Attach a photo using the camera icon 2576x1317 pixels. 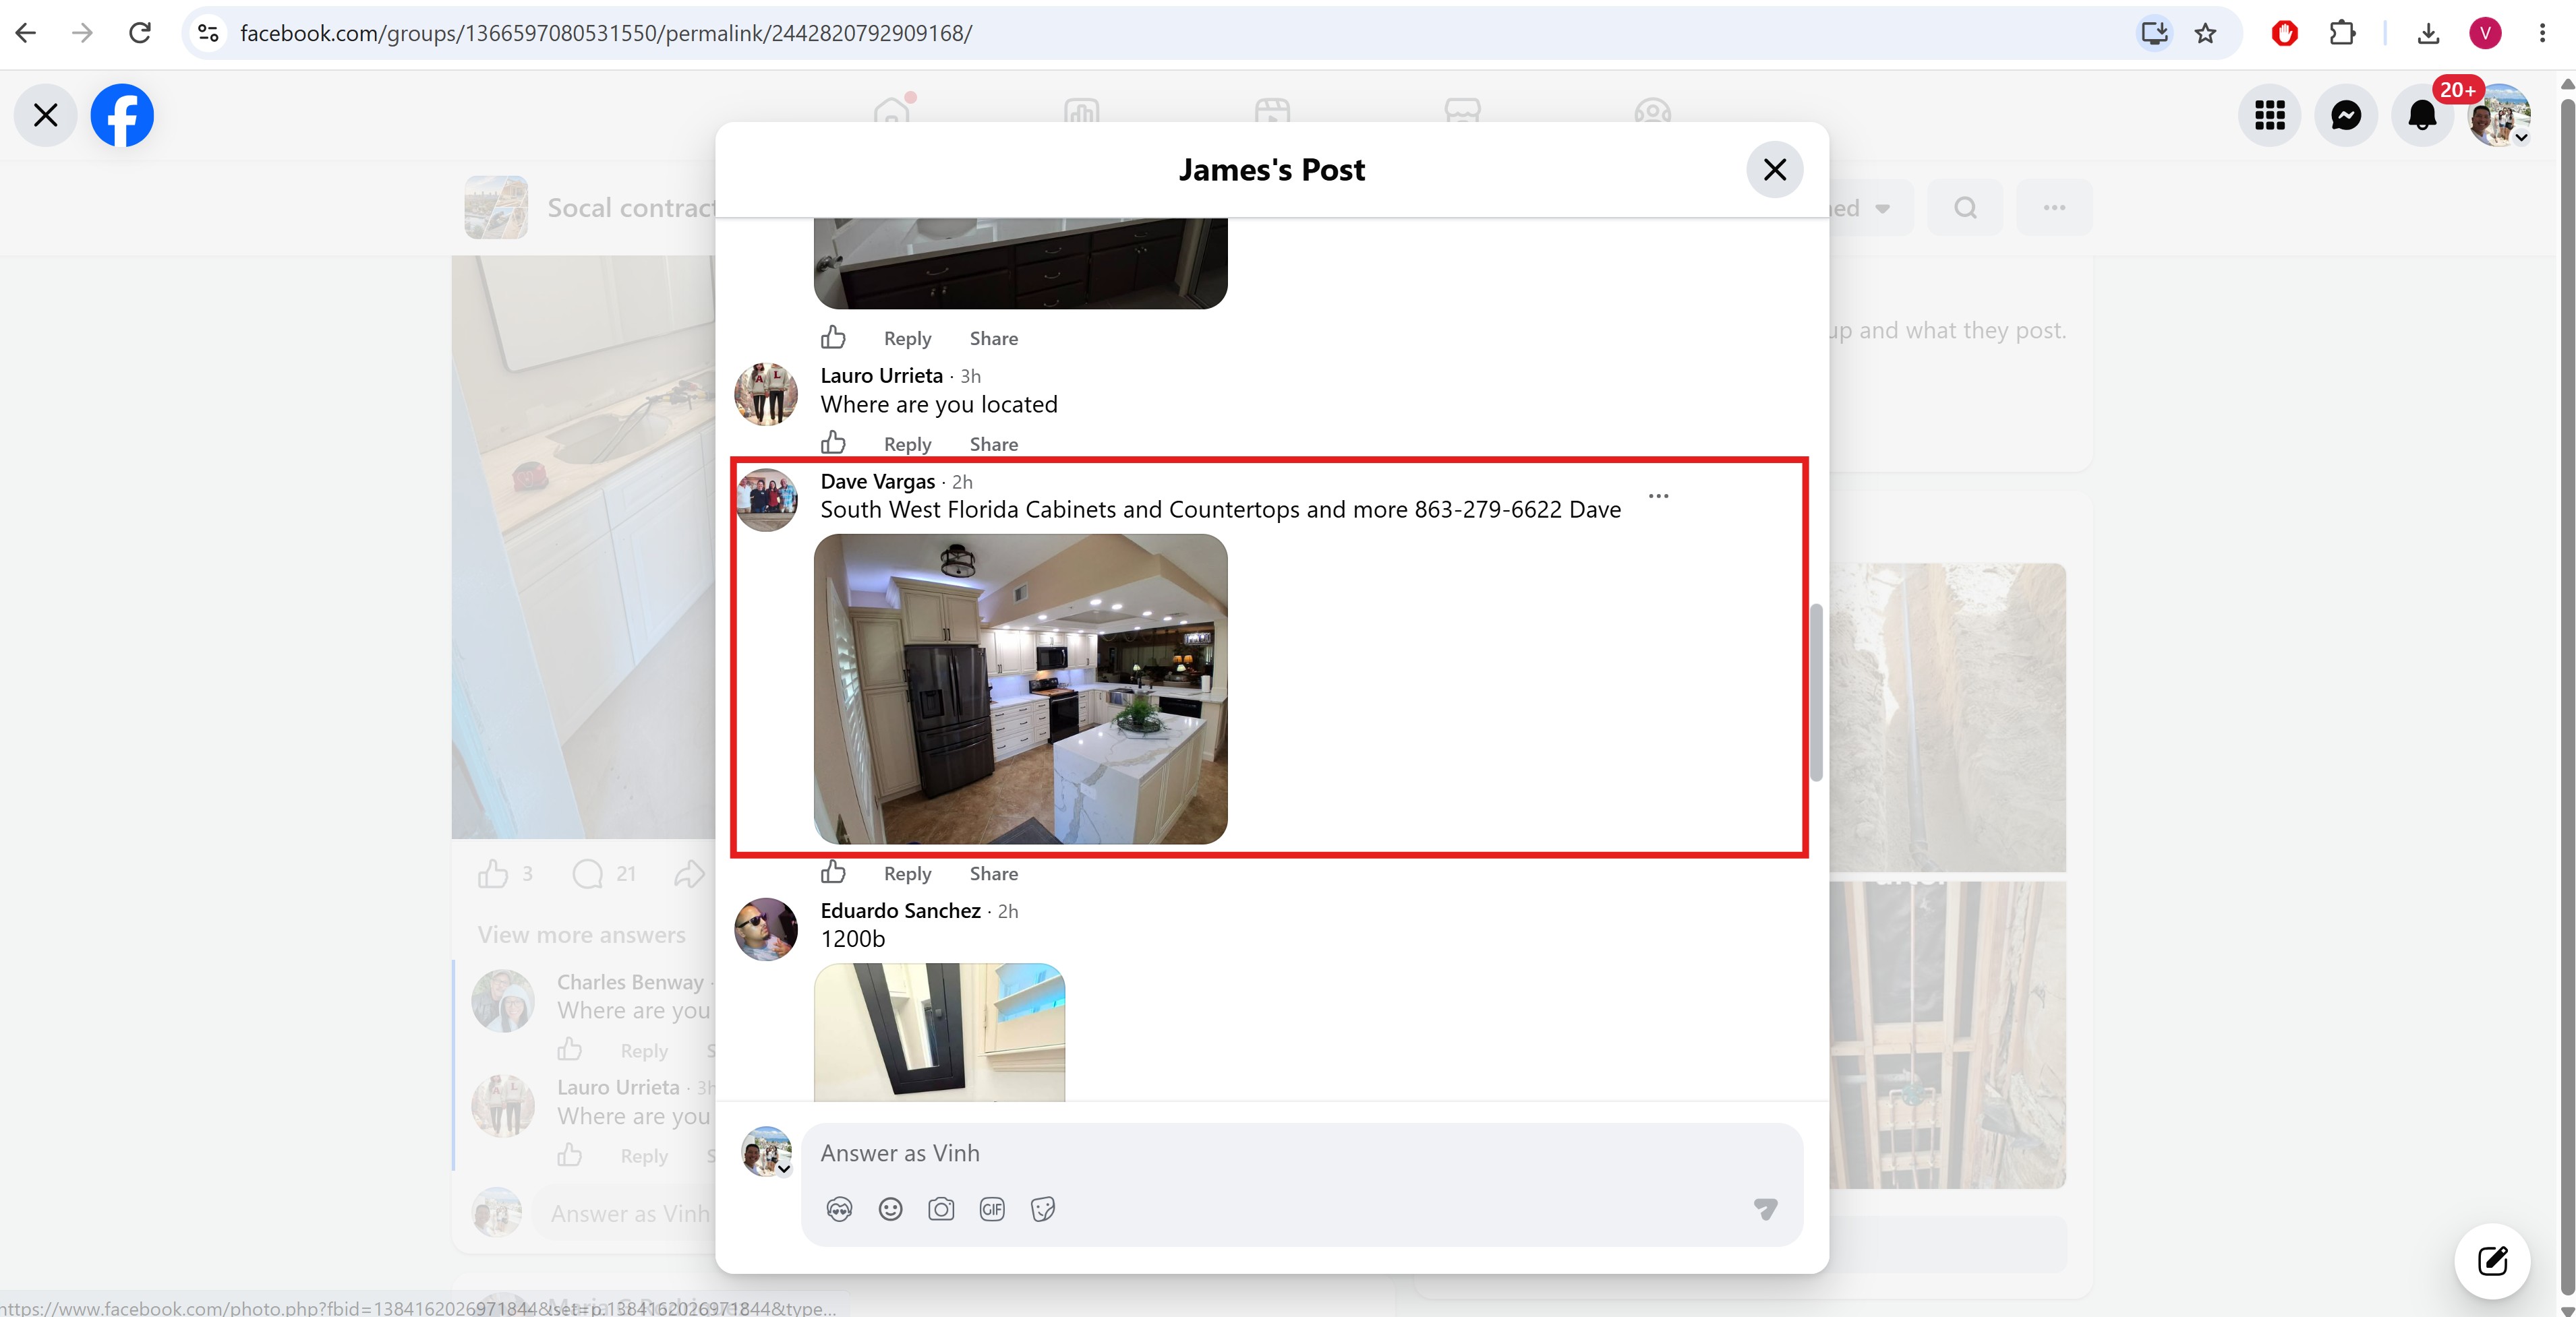941,1210
